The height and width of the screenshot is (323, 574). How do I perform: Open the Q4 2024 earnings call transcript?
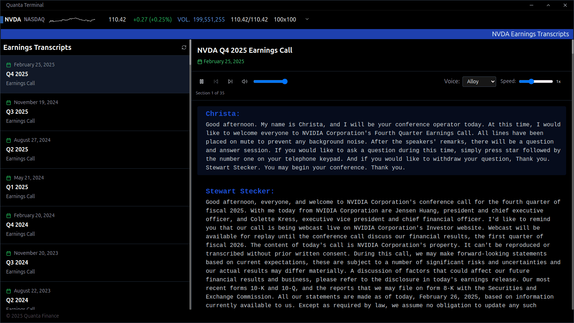point(95,225)
